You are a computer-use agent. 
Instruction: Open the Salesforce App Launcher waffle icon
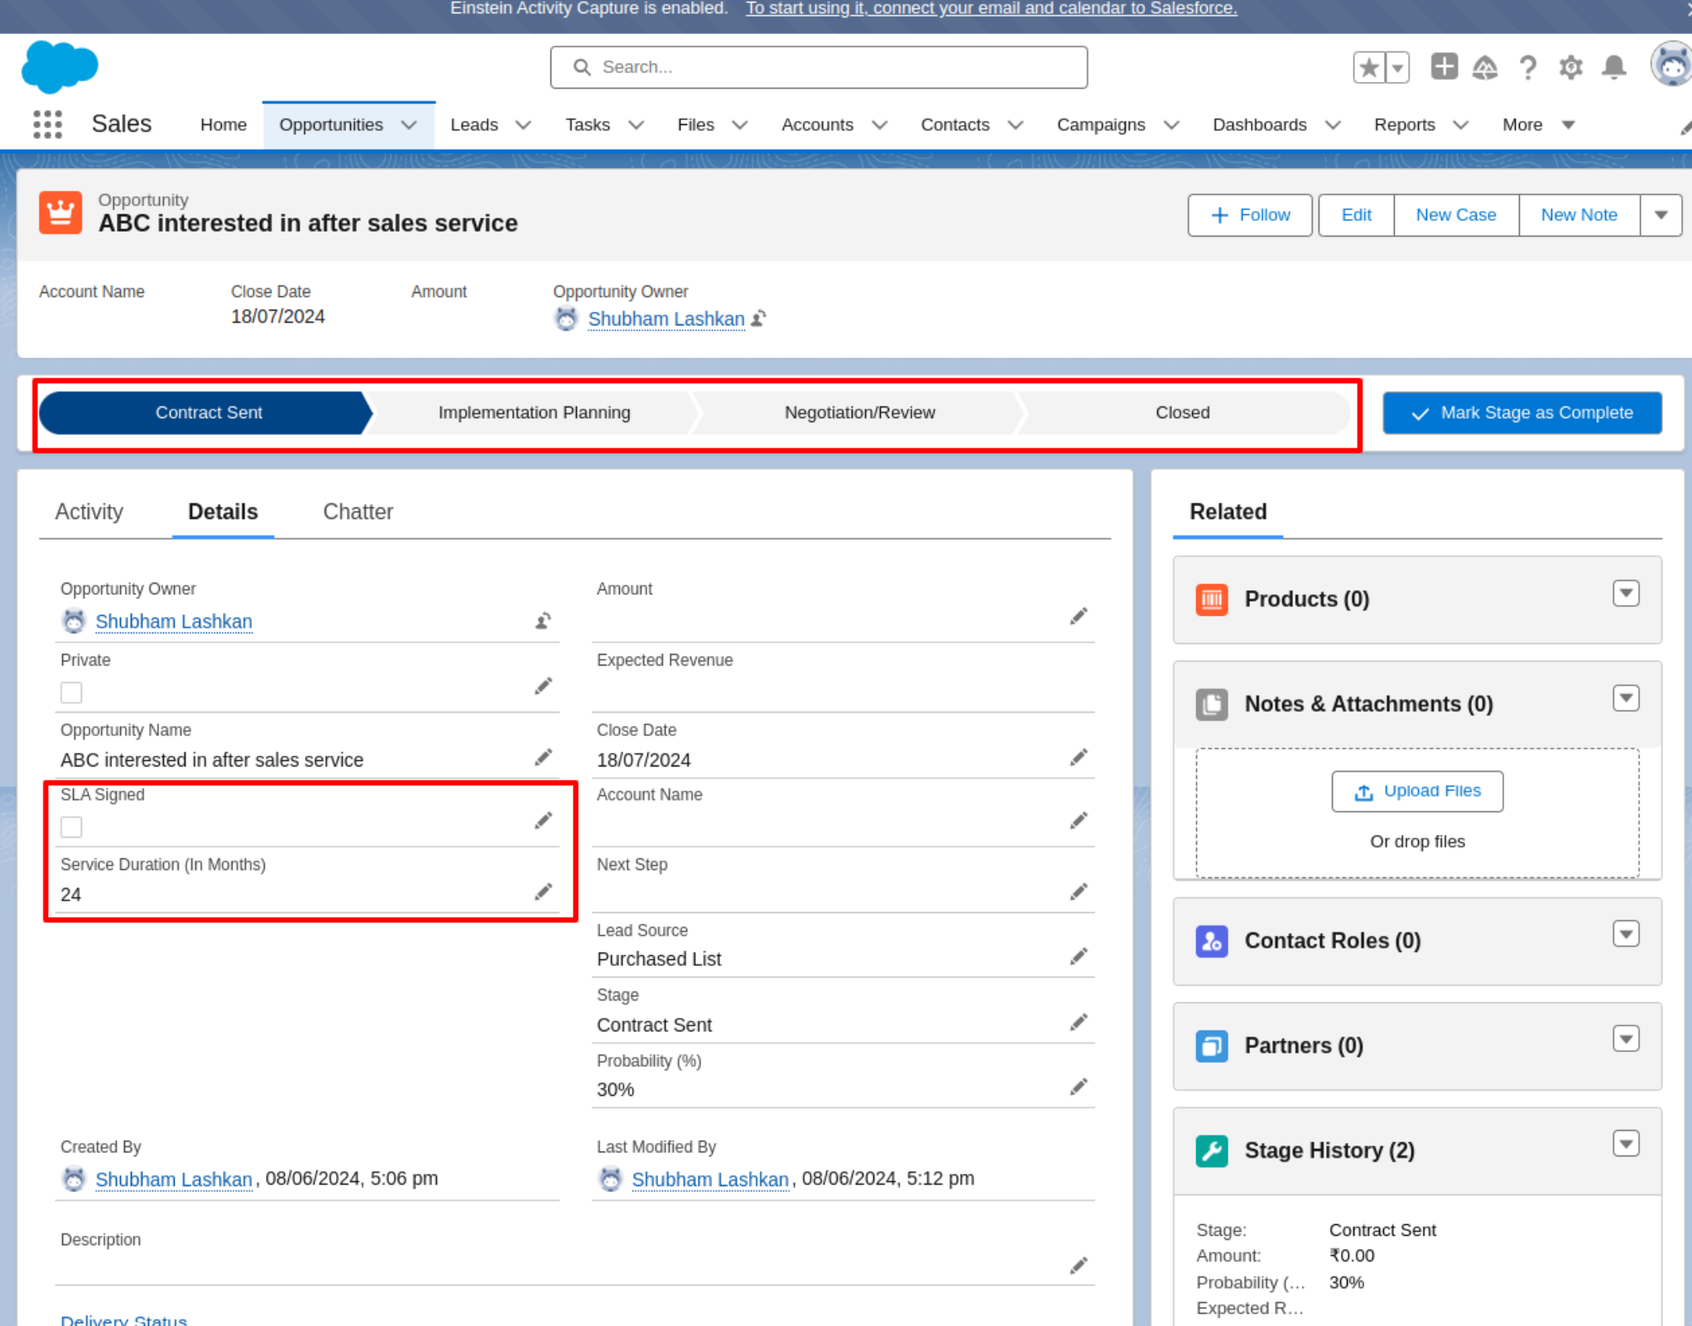coord(47,124)
